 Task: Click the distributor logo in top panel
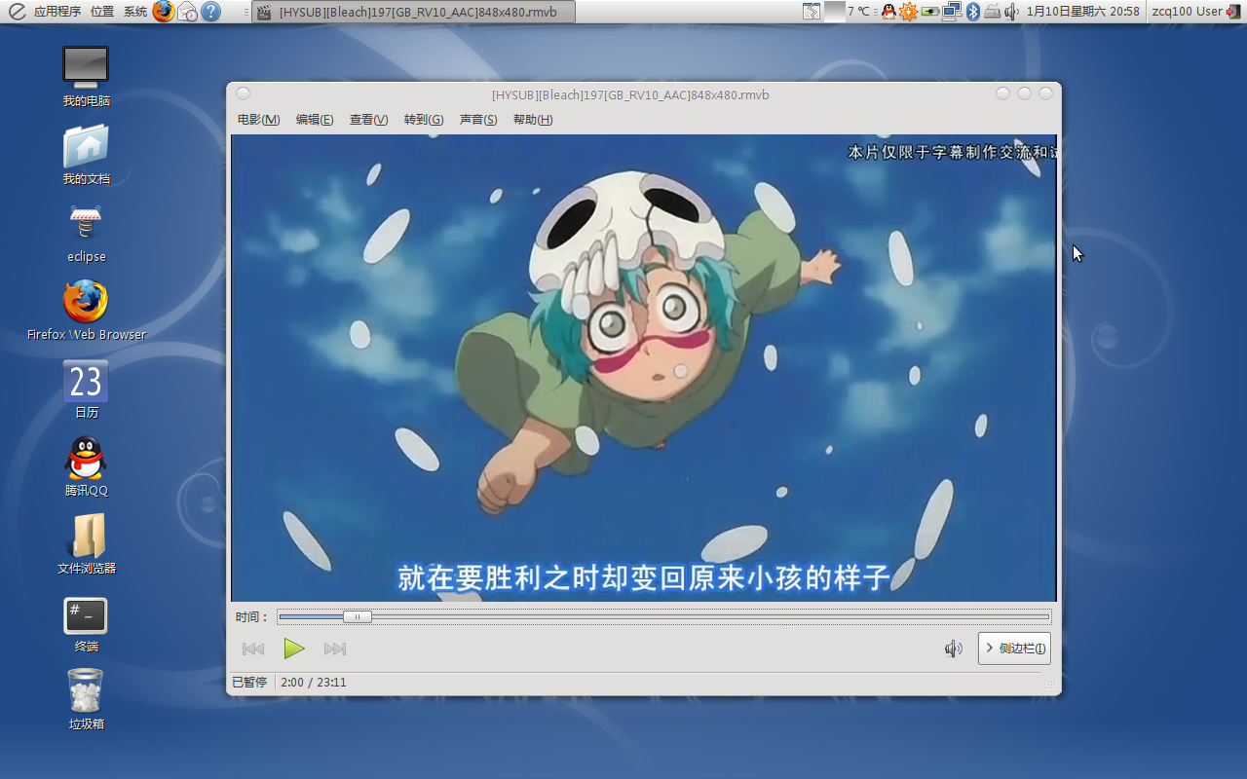coord(17,12)
